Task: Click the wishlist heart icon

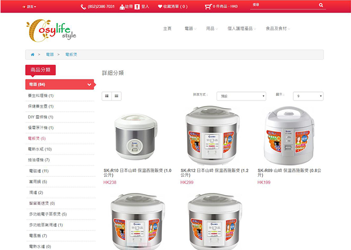Action: click(160, 6)
